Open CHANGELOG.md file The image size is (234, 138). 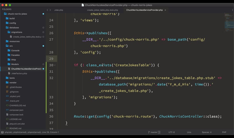pyautogui.click(x=17, y=105)
